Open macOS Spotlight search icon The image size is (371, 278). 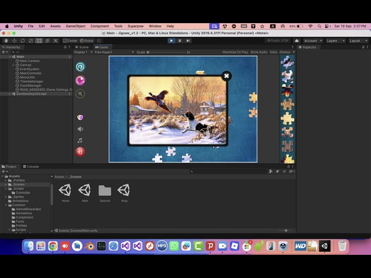click(x=319, y=26)
